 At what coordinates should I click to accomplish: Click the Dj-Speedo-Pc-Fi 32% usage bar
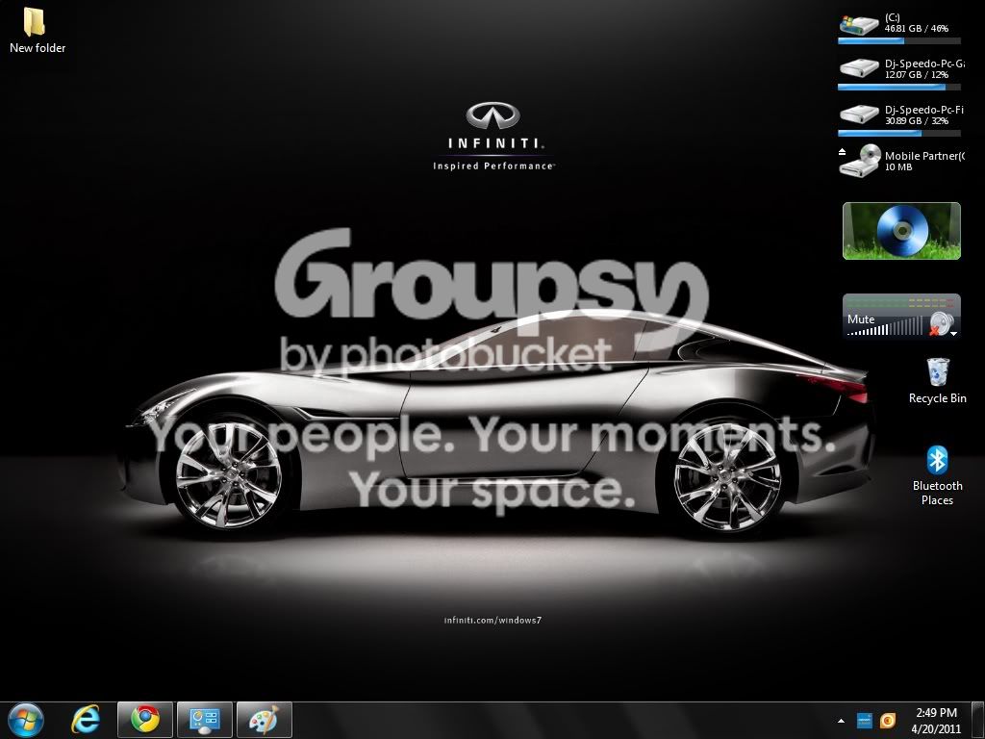pyautogui.click(x=899, y=133)
